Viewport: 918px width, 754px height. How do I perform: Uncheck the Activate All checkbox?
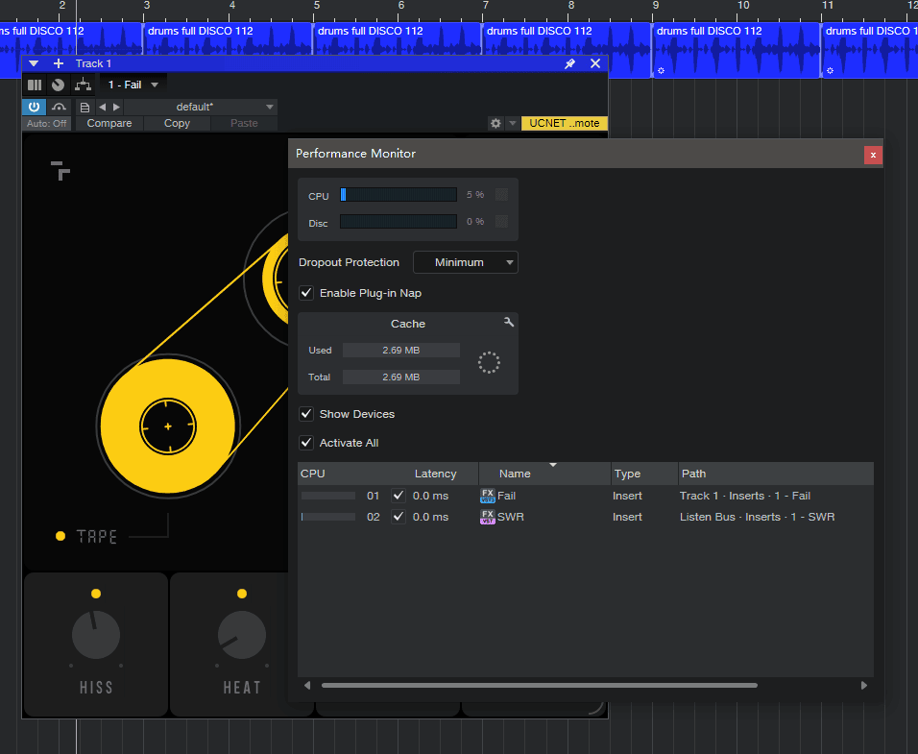click(306, 443)
